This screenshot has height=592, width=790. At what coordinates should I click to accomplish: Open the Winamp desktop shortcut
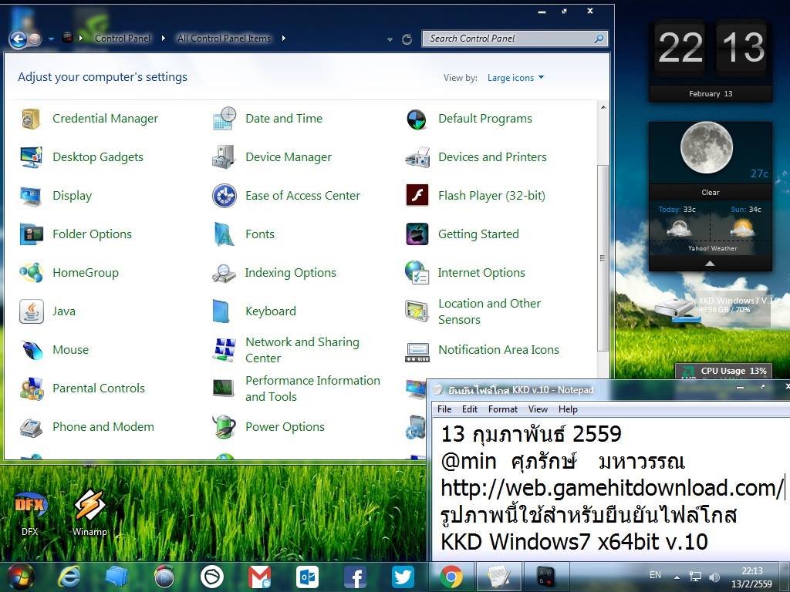tap(89, 513)
